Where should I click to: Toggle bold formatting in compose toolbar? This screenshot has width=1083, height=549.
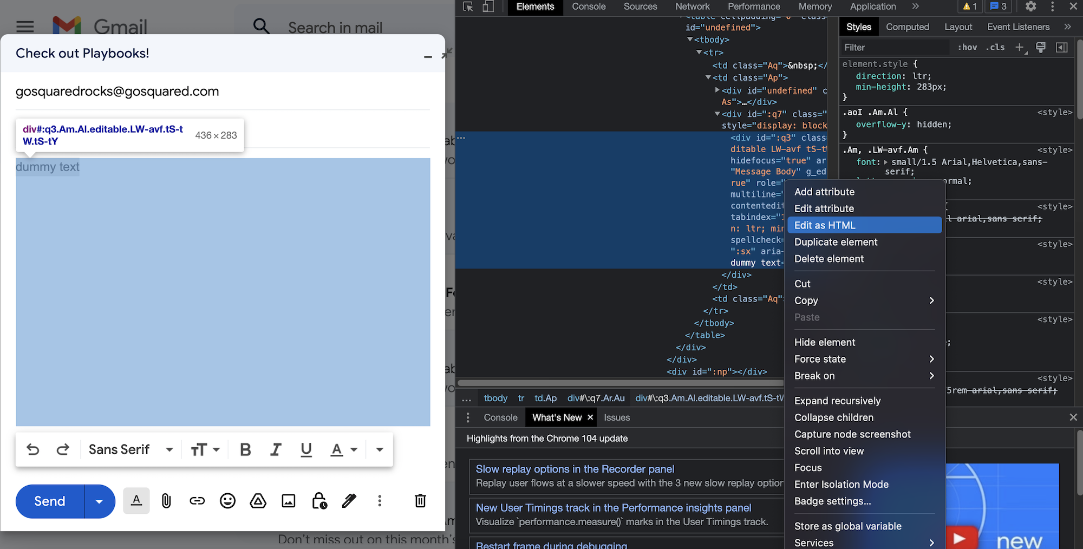pos(245,449)
